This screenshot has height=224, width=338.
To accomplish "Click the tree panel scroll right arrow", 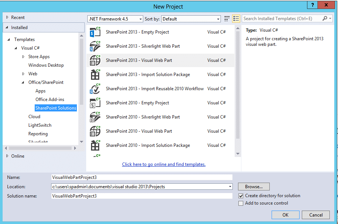I will coord(75,148).
